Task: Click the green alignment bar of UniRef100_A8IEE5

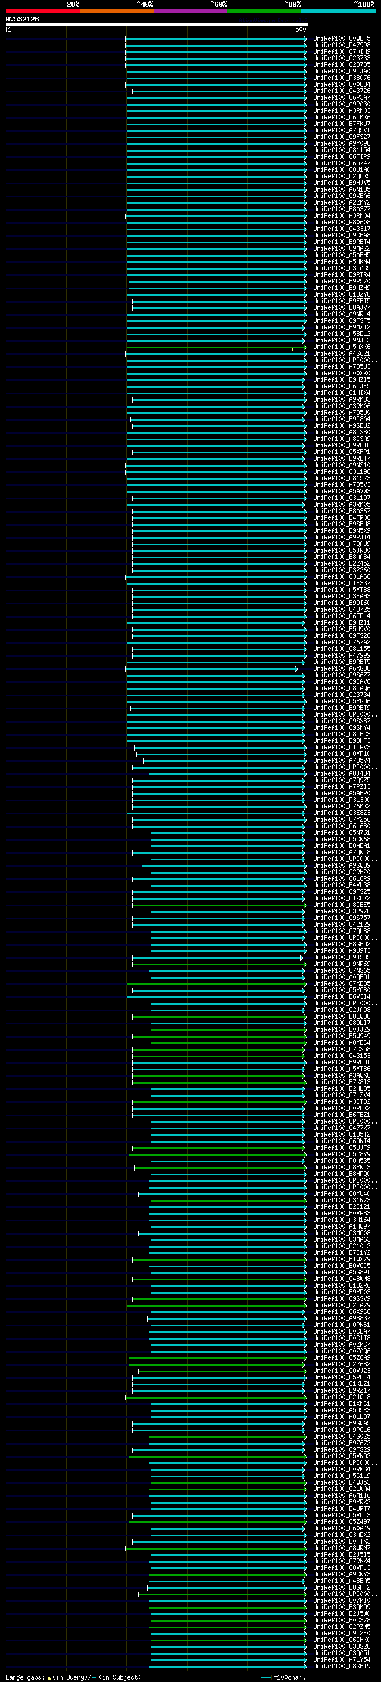Action: coord(220,905)
